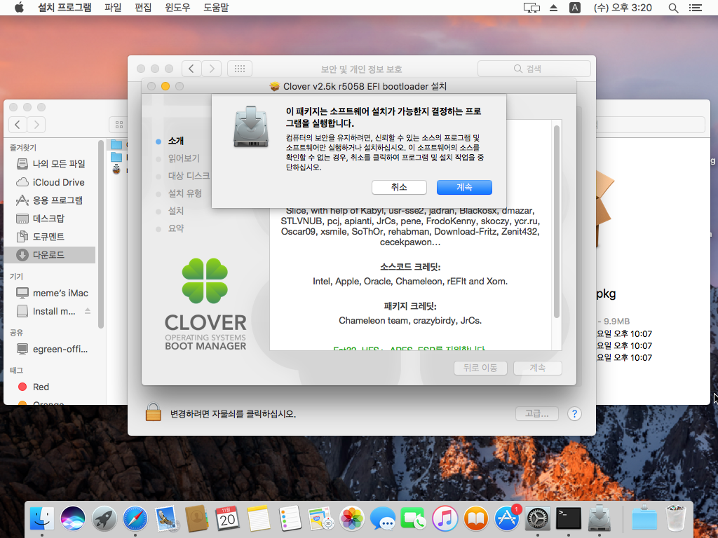Click the greyed 계속 button at installer bottom
Viewport: 718px width, 538px height.
(x=538, y=368)
